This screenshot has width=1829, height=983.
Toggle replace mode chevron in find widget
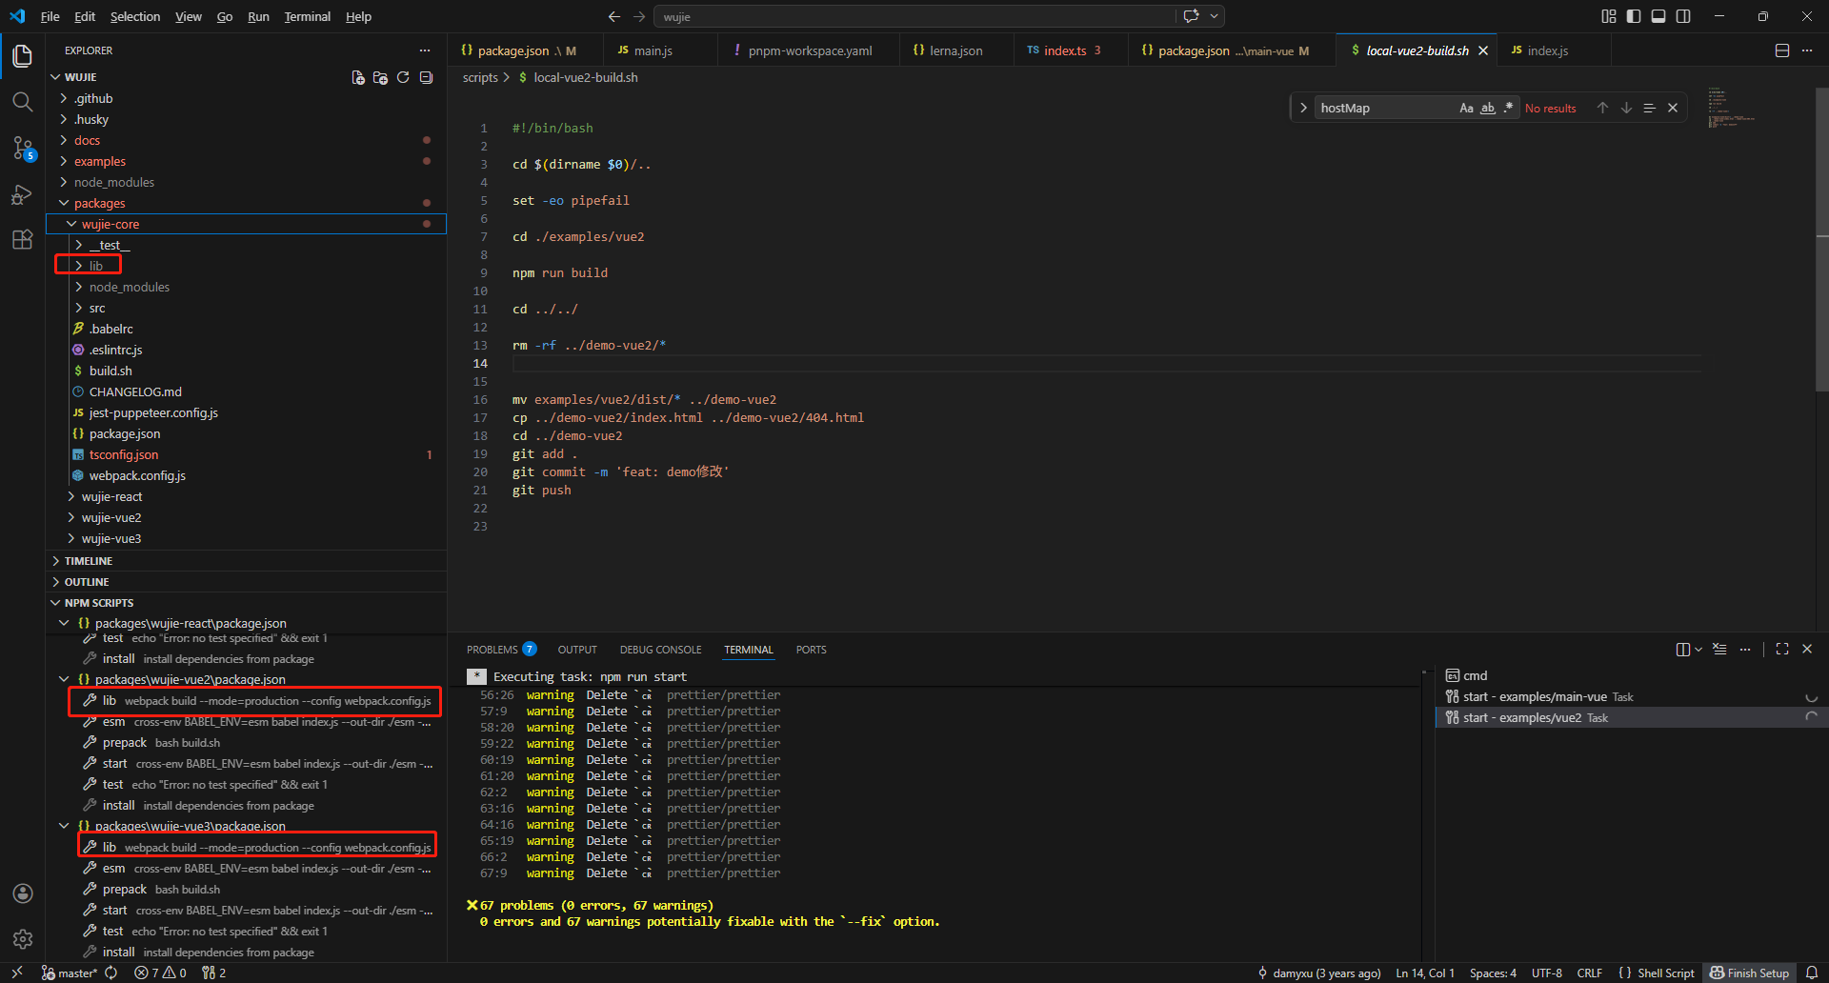coord(1303,108)
